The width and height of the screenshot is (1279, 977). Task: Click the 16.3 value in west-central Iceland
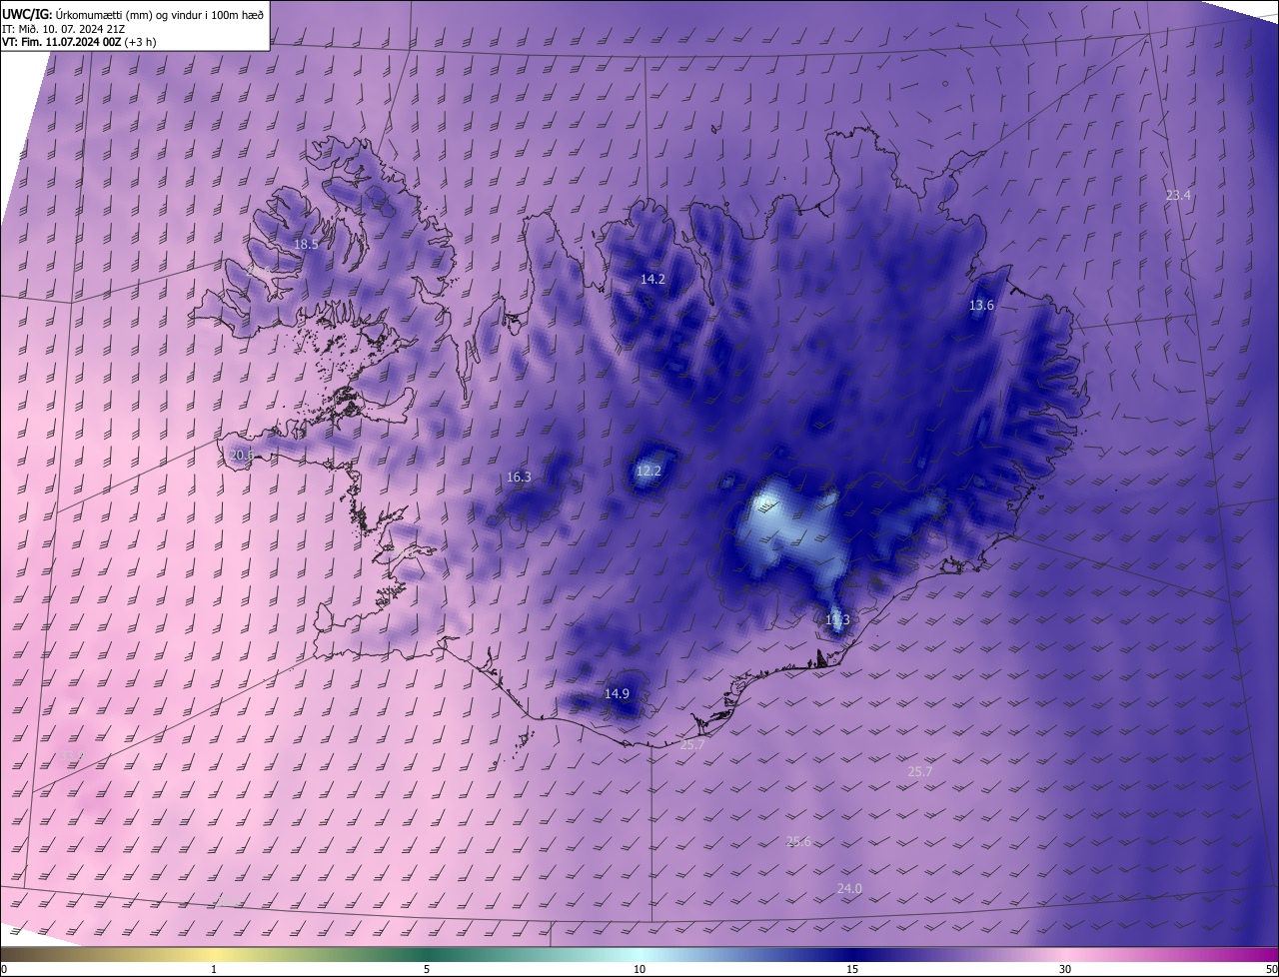click(519, 478)
